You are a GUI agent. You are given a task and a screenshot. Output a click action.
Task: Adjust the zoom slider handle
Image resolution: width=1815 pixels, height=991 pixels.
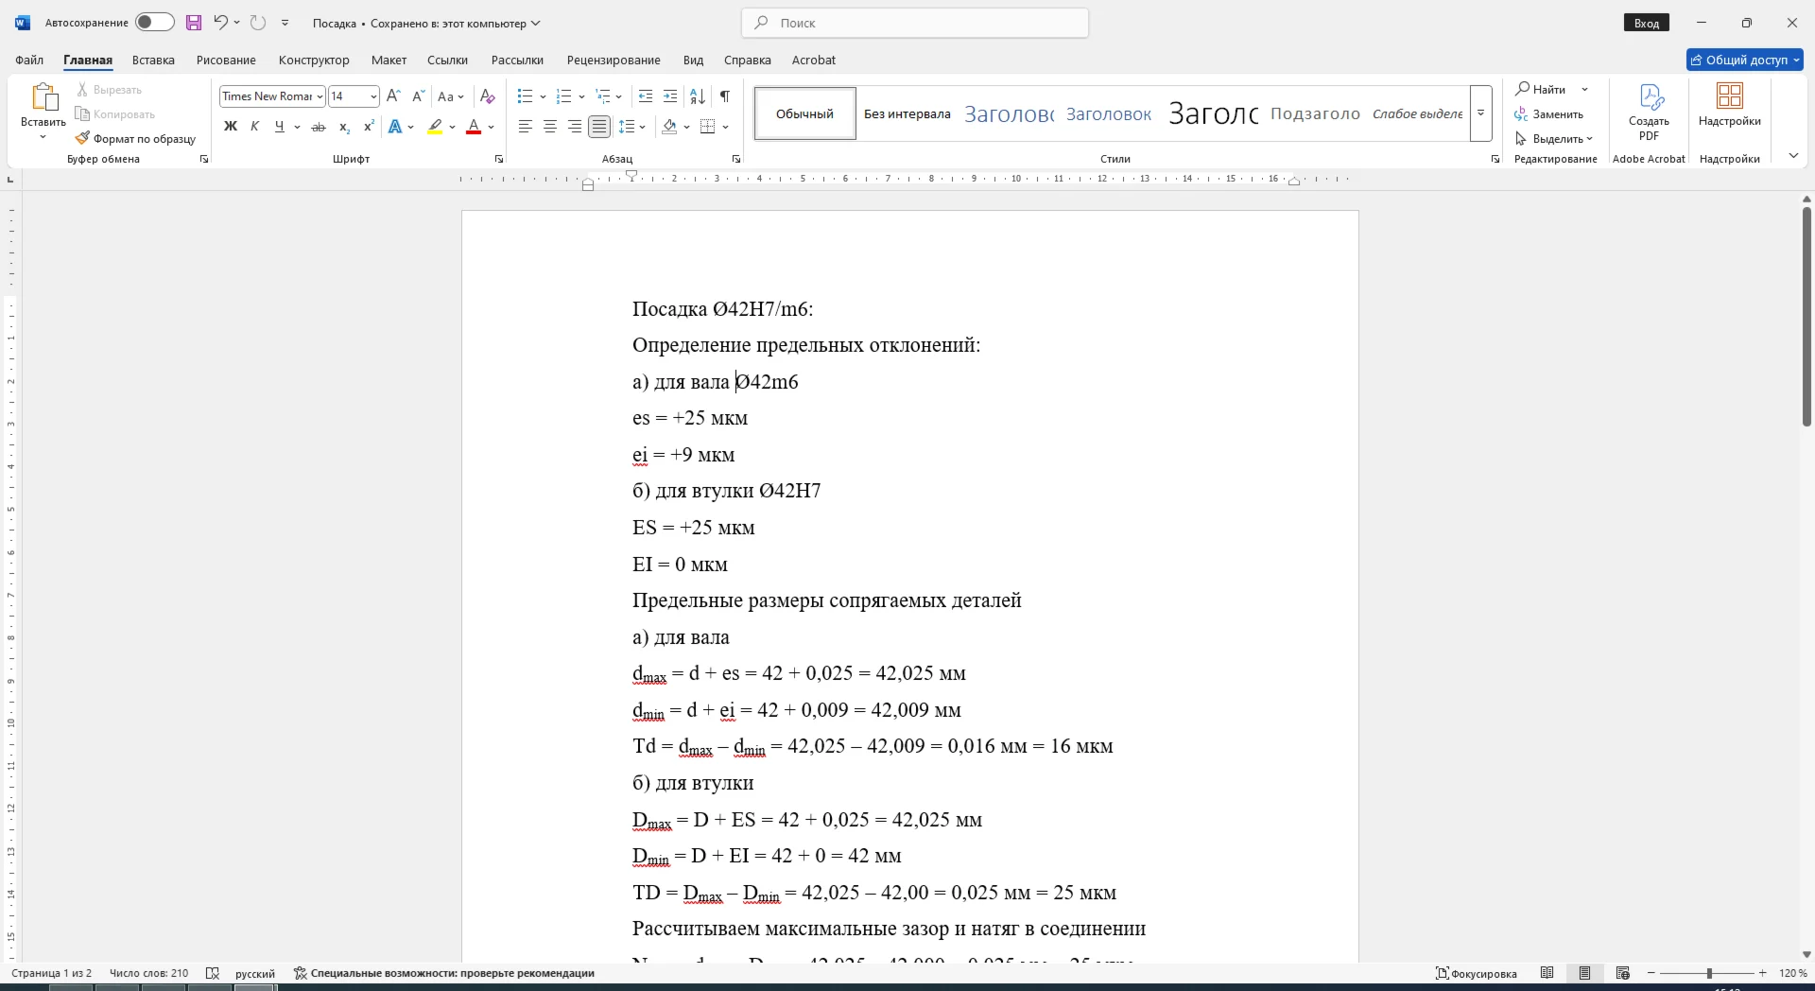[1709, 973]
